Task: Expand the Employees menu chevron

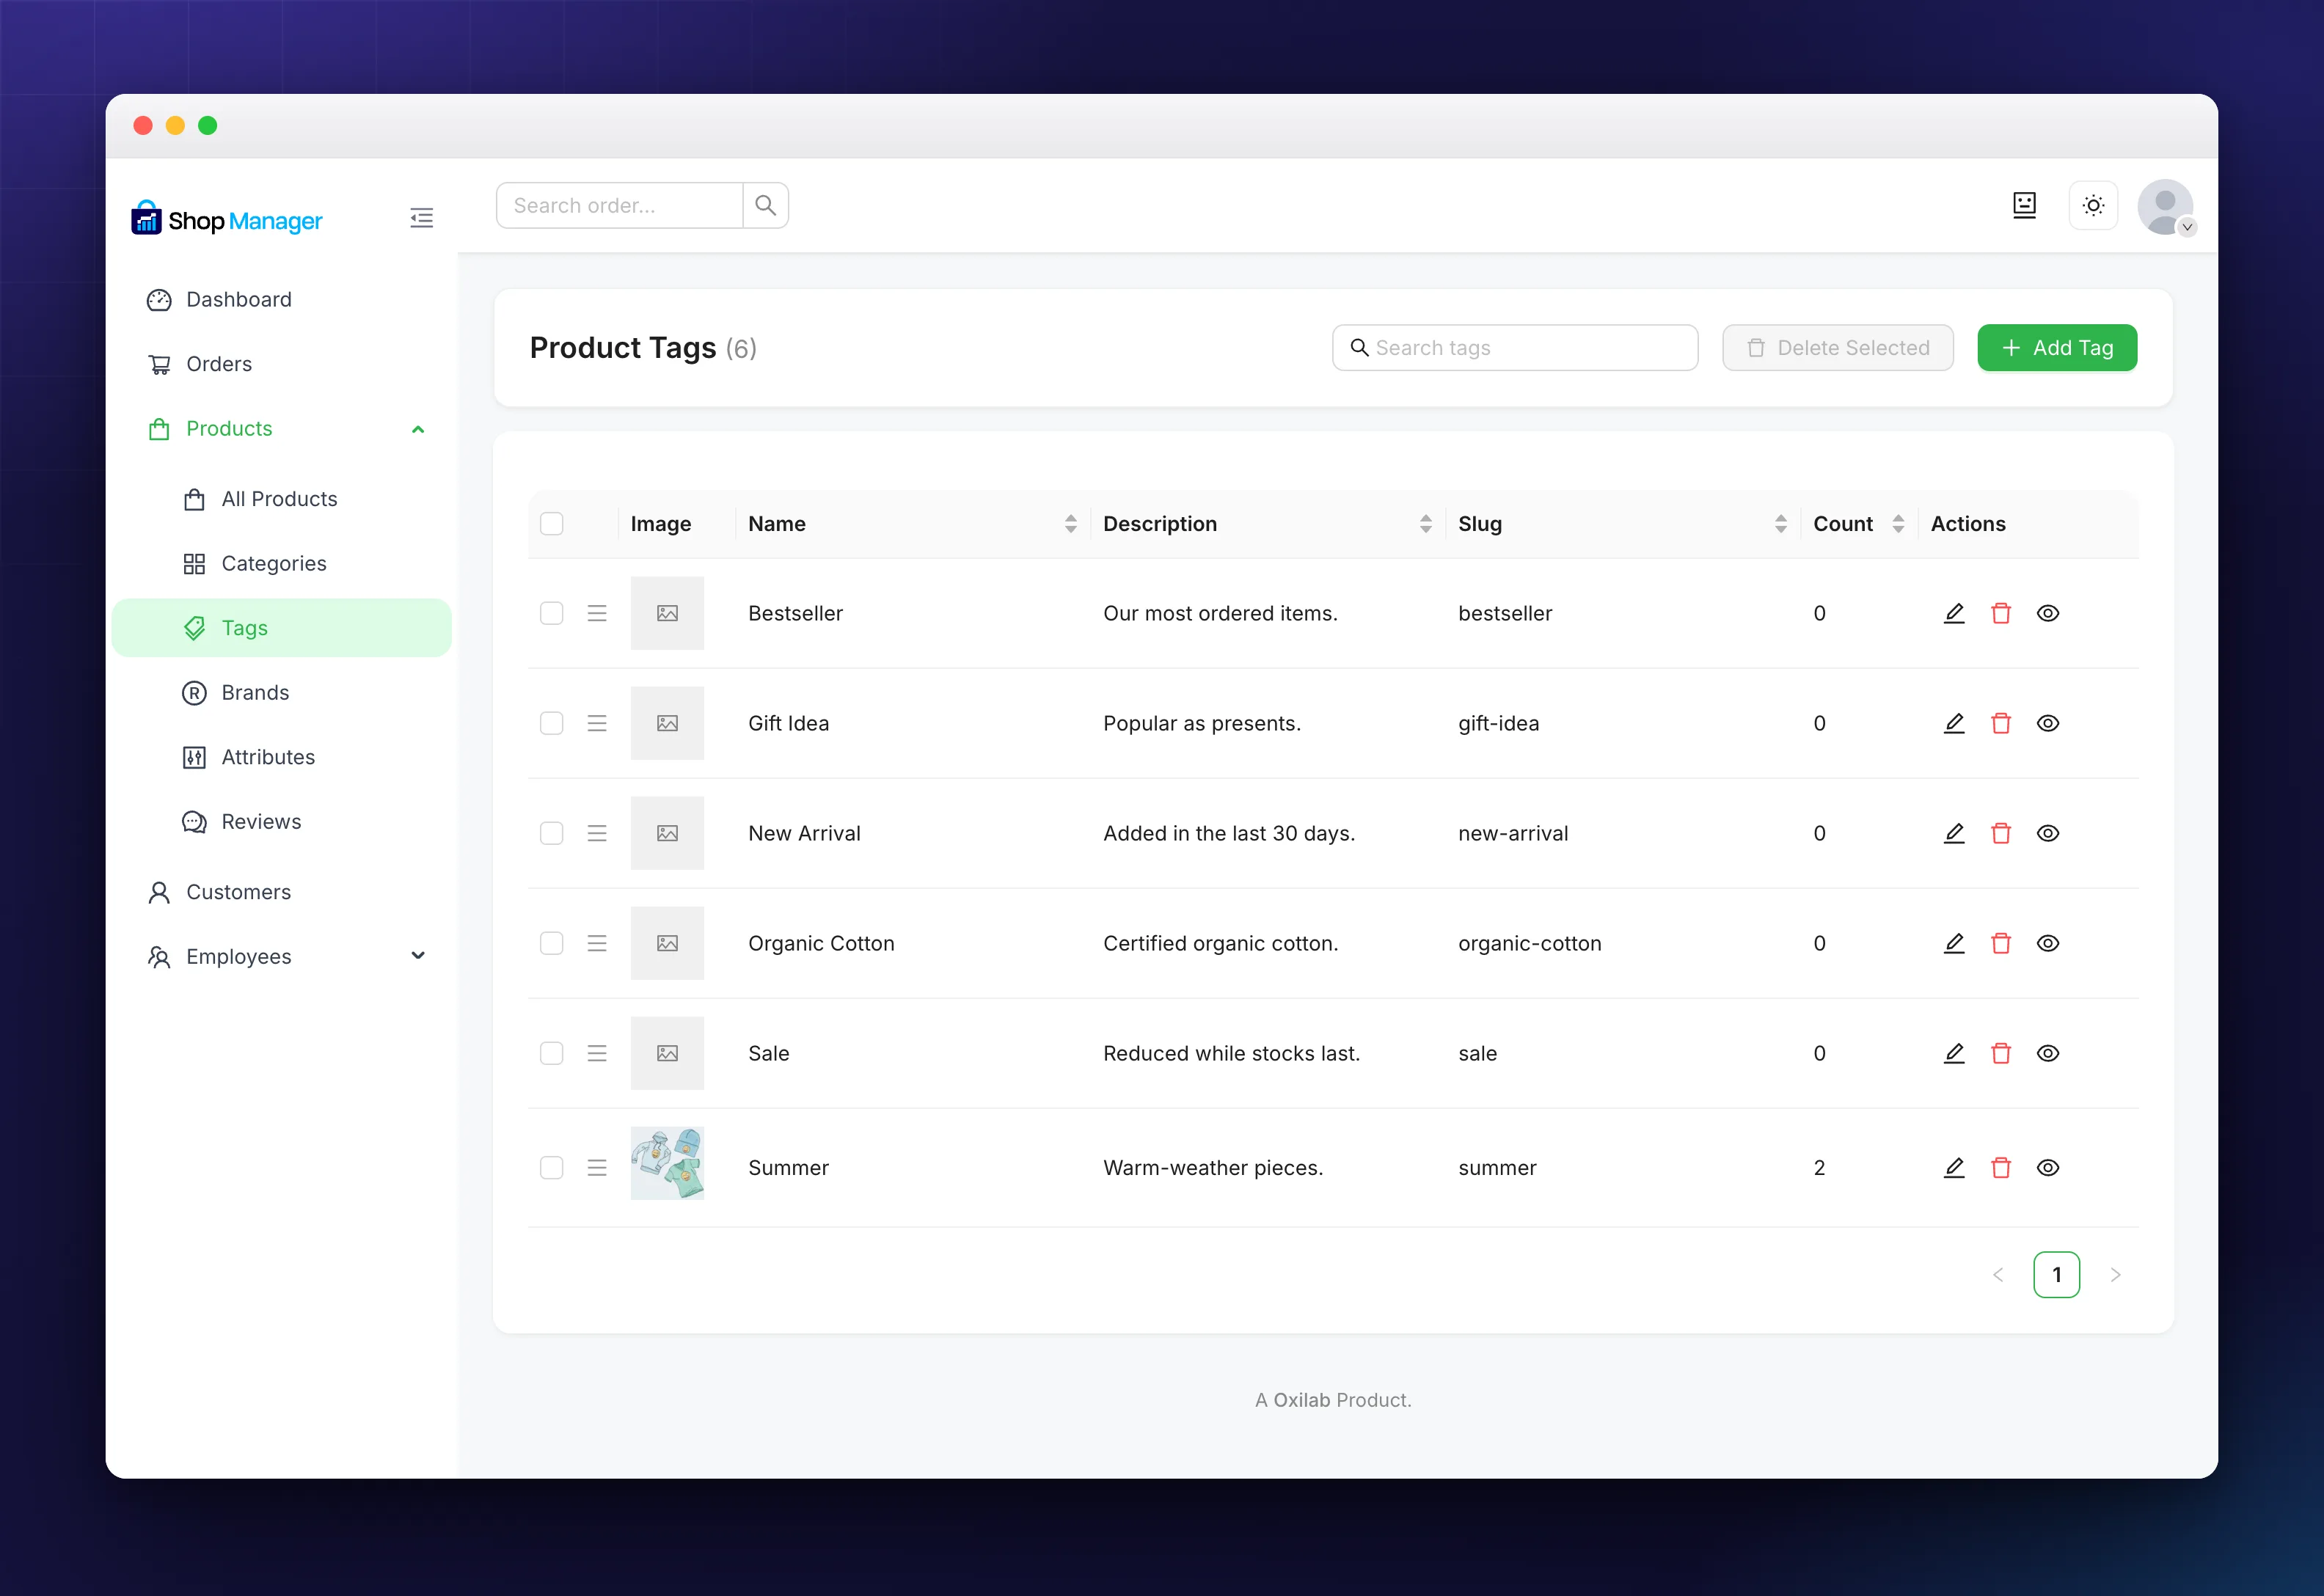Action: click(418, 956)
